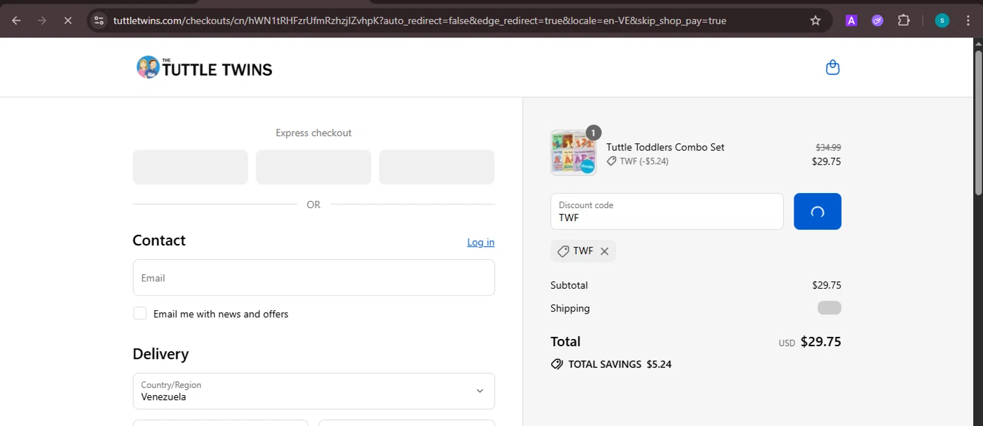This screenshot has height=426, width=983.
Task: Click the browser forward arrow
Action: coord(42,20)
